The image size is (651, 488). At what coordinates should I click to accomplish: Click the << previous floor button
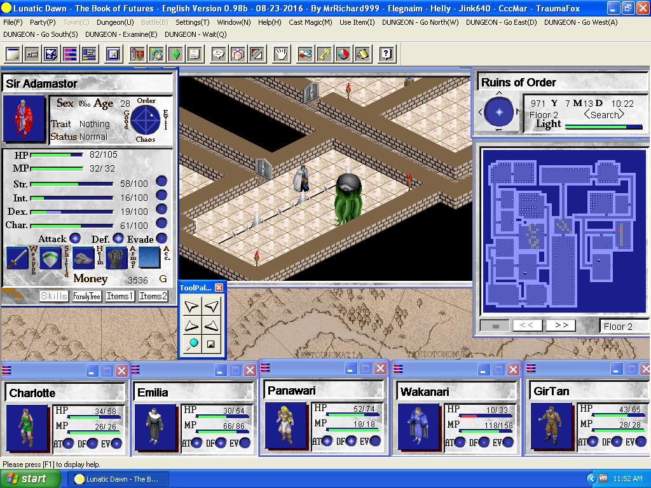[527, 325]
